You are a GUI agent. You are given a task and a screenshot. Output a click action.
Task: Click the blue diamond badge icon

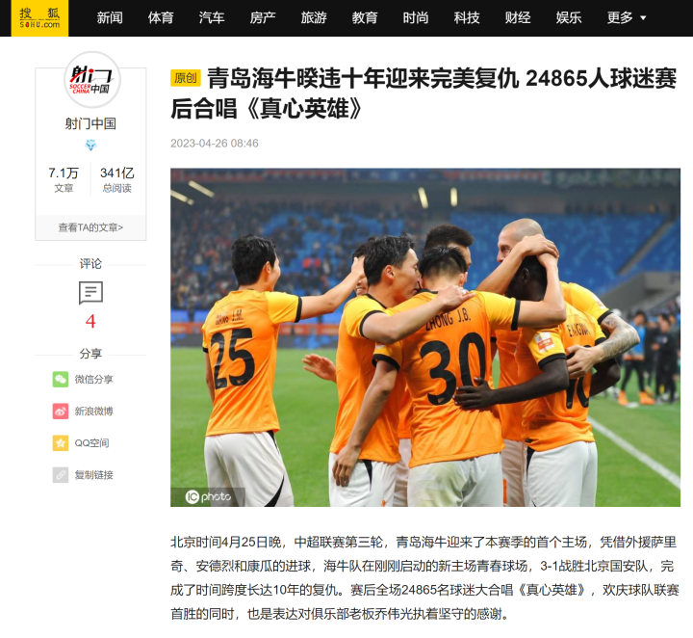pos(90,145)
